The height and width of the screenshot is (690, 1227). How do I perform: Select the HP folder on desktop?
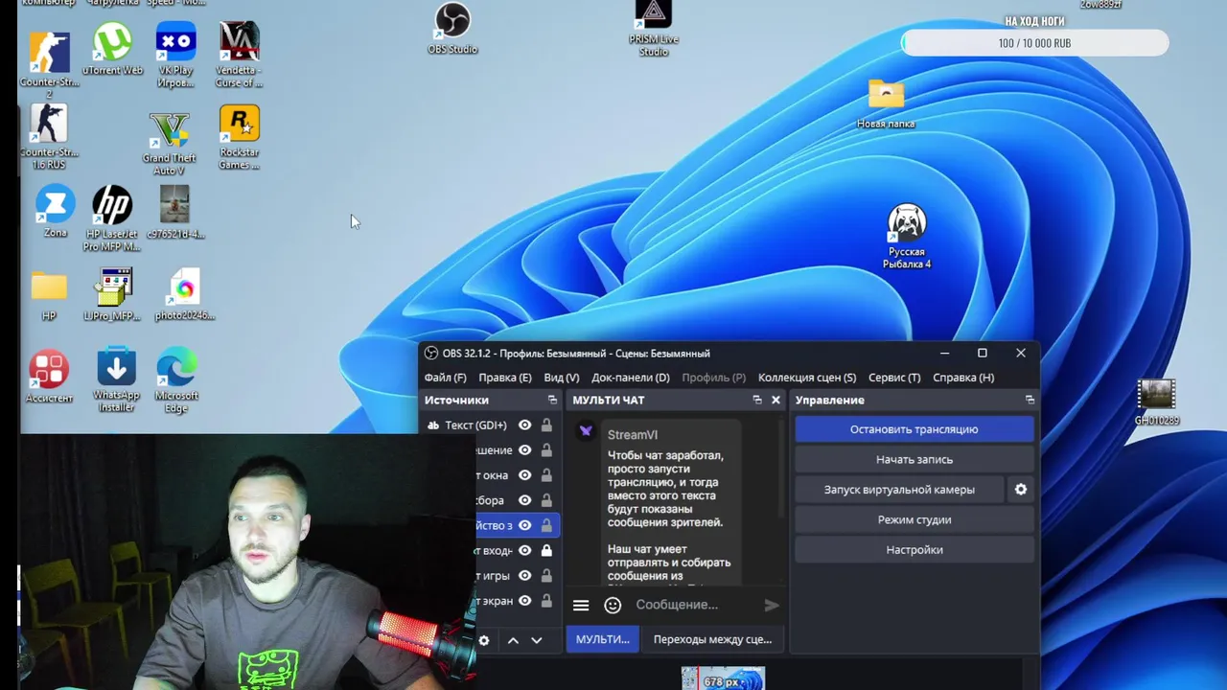49,296
